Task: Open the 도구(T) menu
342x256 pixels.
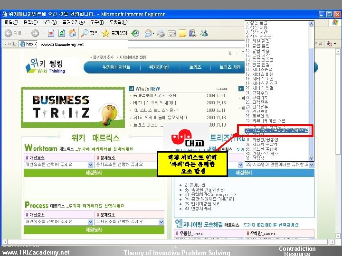Action: [97, 22]
